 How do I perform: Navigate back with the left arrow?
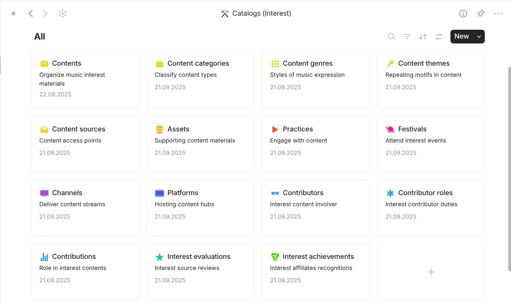31,13
